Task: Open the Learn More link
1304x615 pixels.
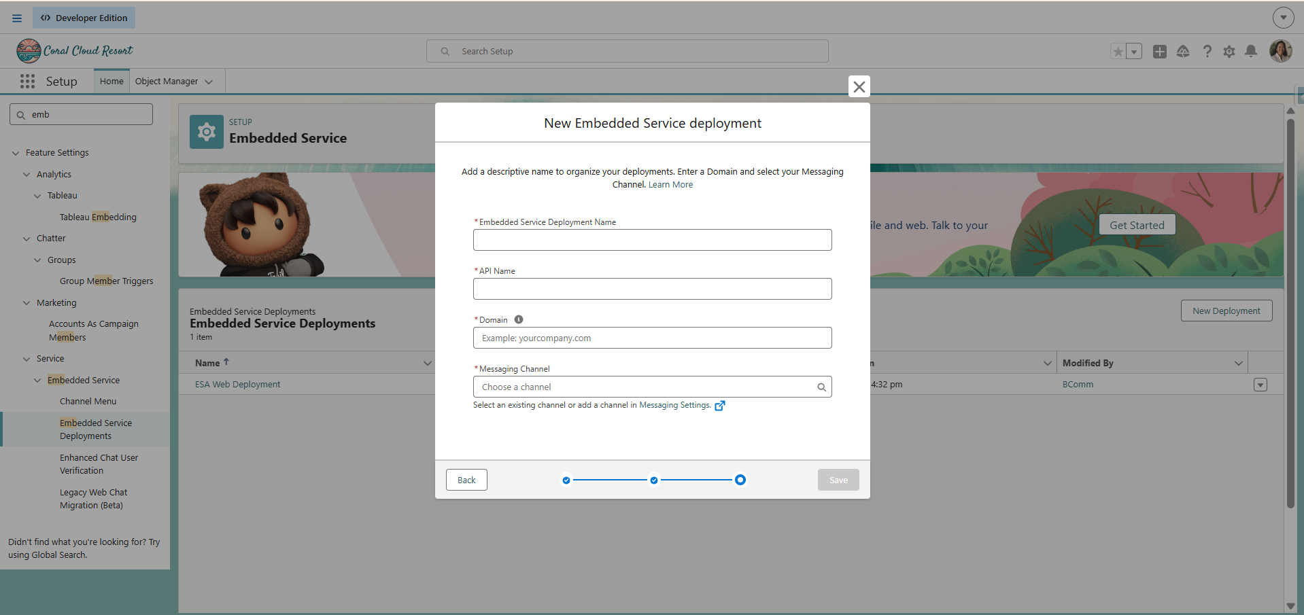Action: 670,185
